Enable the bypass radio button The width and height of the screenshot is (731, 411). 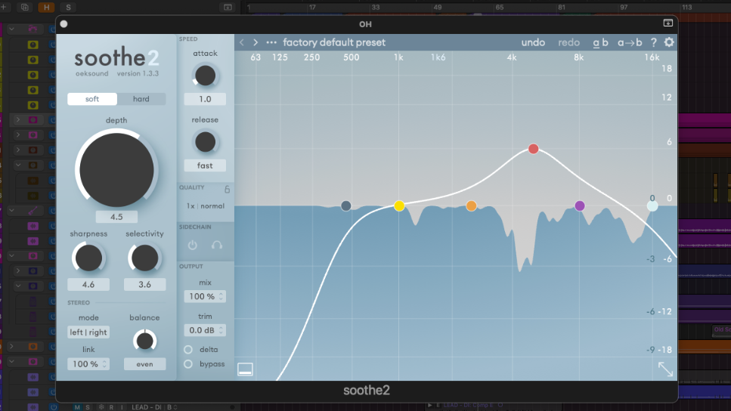(188, 364)
